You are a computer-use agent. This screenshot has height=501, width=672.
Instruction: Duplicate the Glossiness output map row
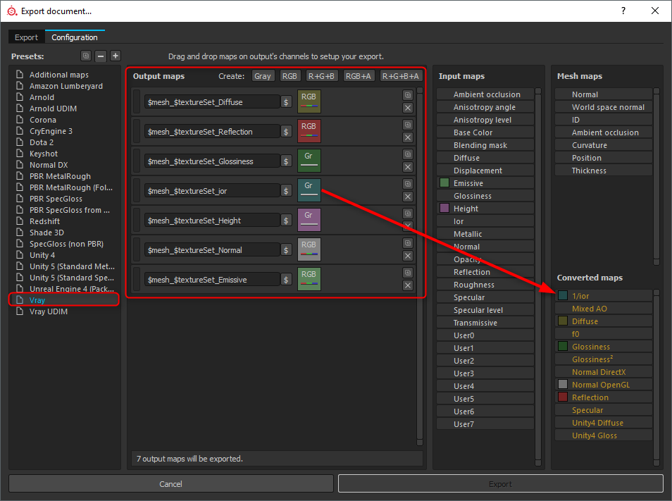[408, 154]
